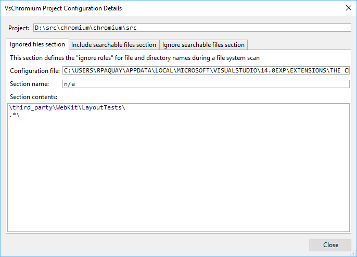Switch to the Ignored files section tab
The width and height of the screenshot is (357, 257).
tap(37, 44)
